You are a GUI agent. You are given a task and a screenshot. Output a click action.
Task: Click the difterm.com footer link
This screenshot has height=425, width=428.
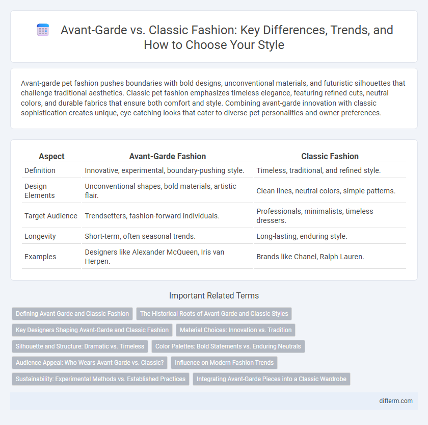396,401
